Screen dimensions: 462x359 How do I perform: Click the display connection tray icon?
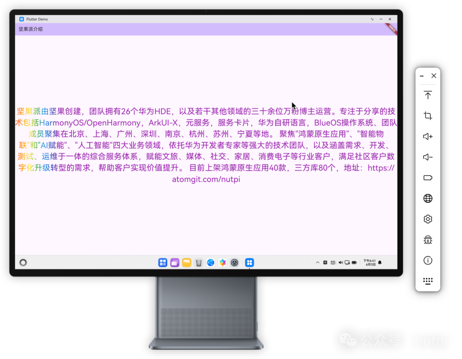click(347, 262)
